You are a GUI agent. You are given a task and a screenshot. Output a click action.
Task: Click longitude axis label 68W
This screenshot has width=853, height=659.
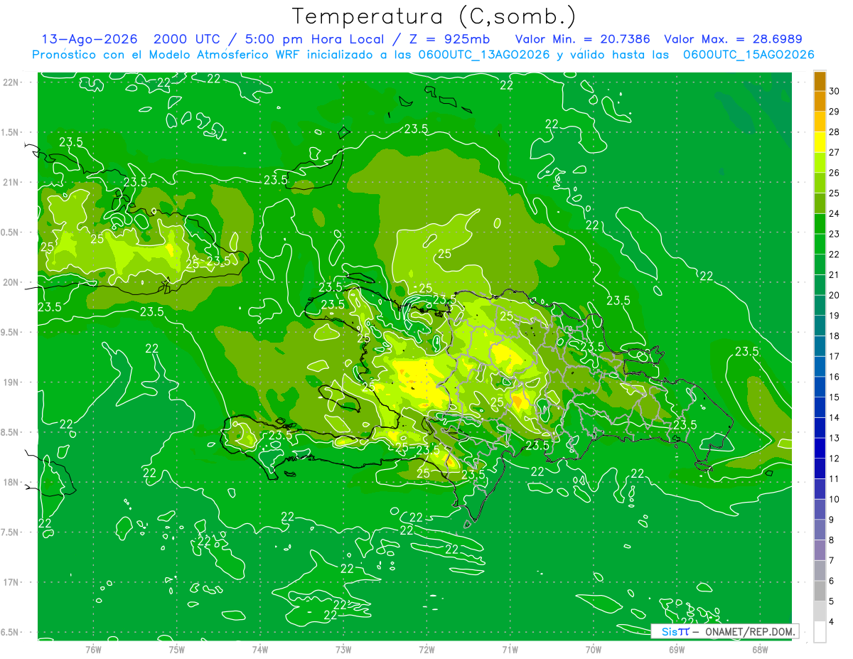pos(760,649)
